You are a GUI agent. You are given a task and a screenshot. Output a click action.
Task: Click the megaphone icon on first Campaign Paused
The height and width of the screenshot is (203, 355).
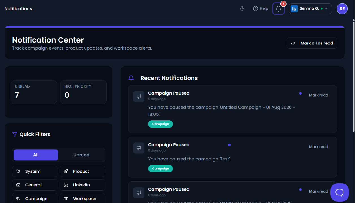tap(139, 97)
